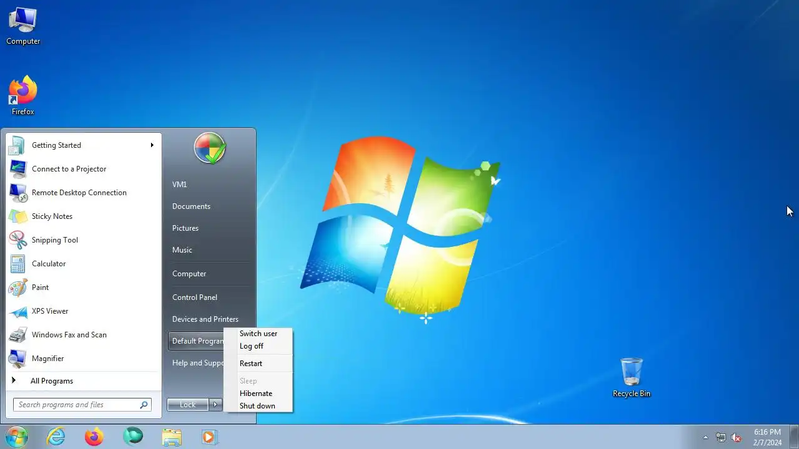Open Internet Explorer from the taskbar
The width and height of the screenshot is (799, 449).
56,437
